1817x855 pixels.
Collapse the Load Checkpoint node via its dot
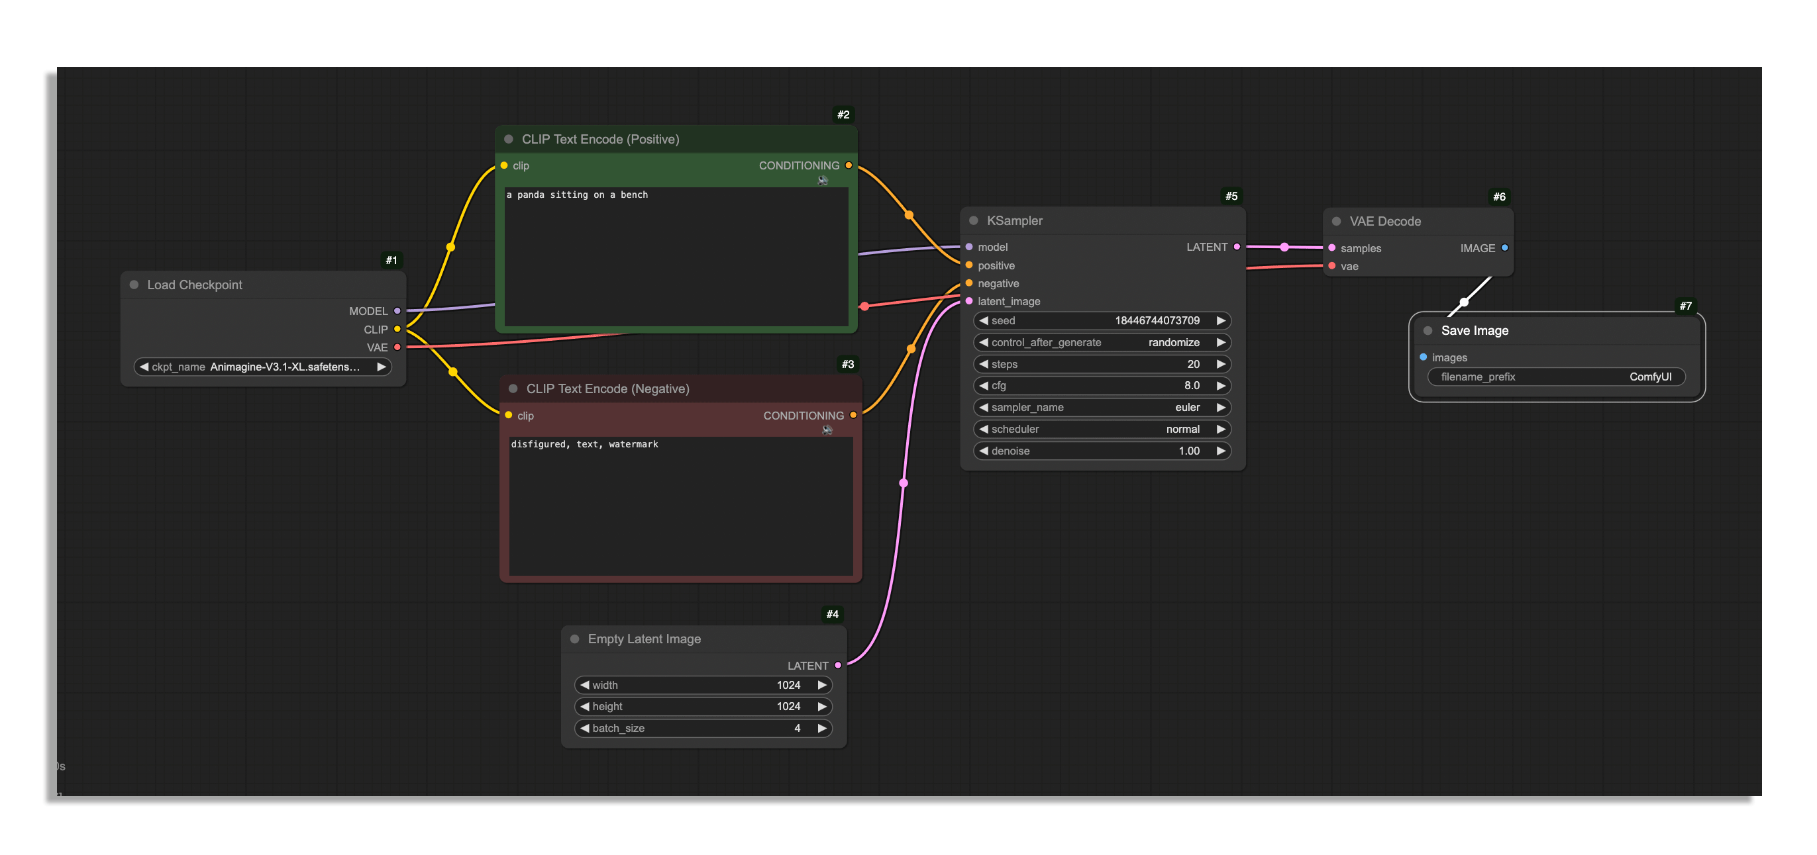(134, 285)
